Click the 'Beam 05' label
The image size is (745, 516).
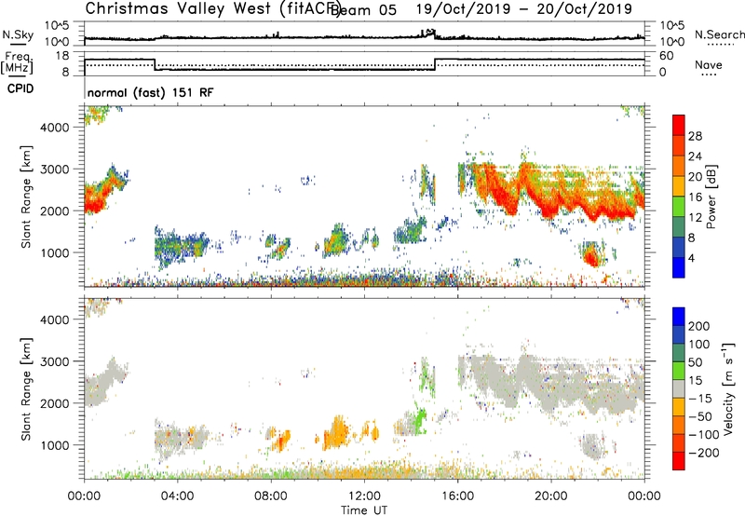pyautogui.click(x=363, y=10)
